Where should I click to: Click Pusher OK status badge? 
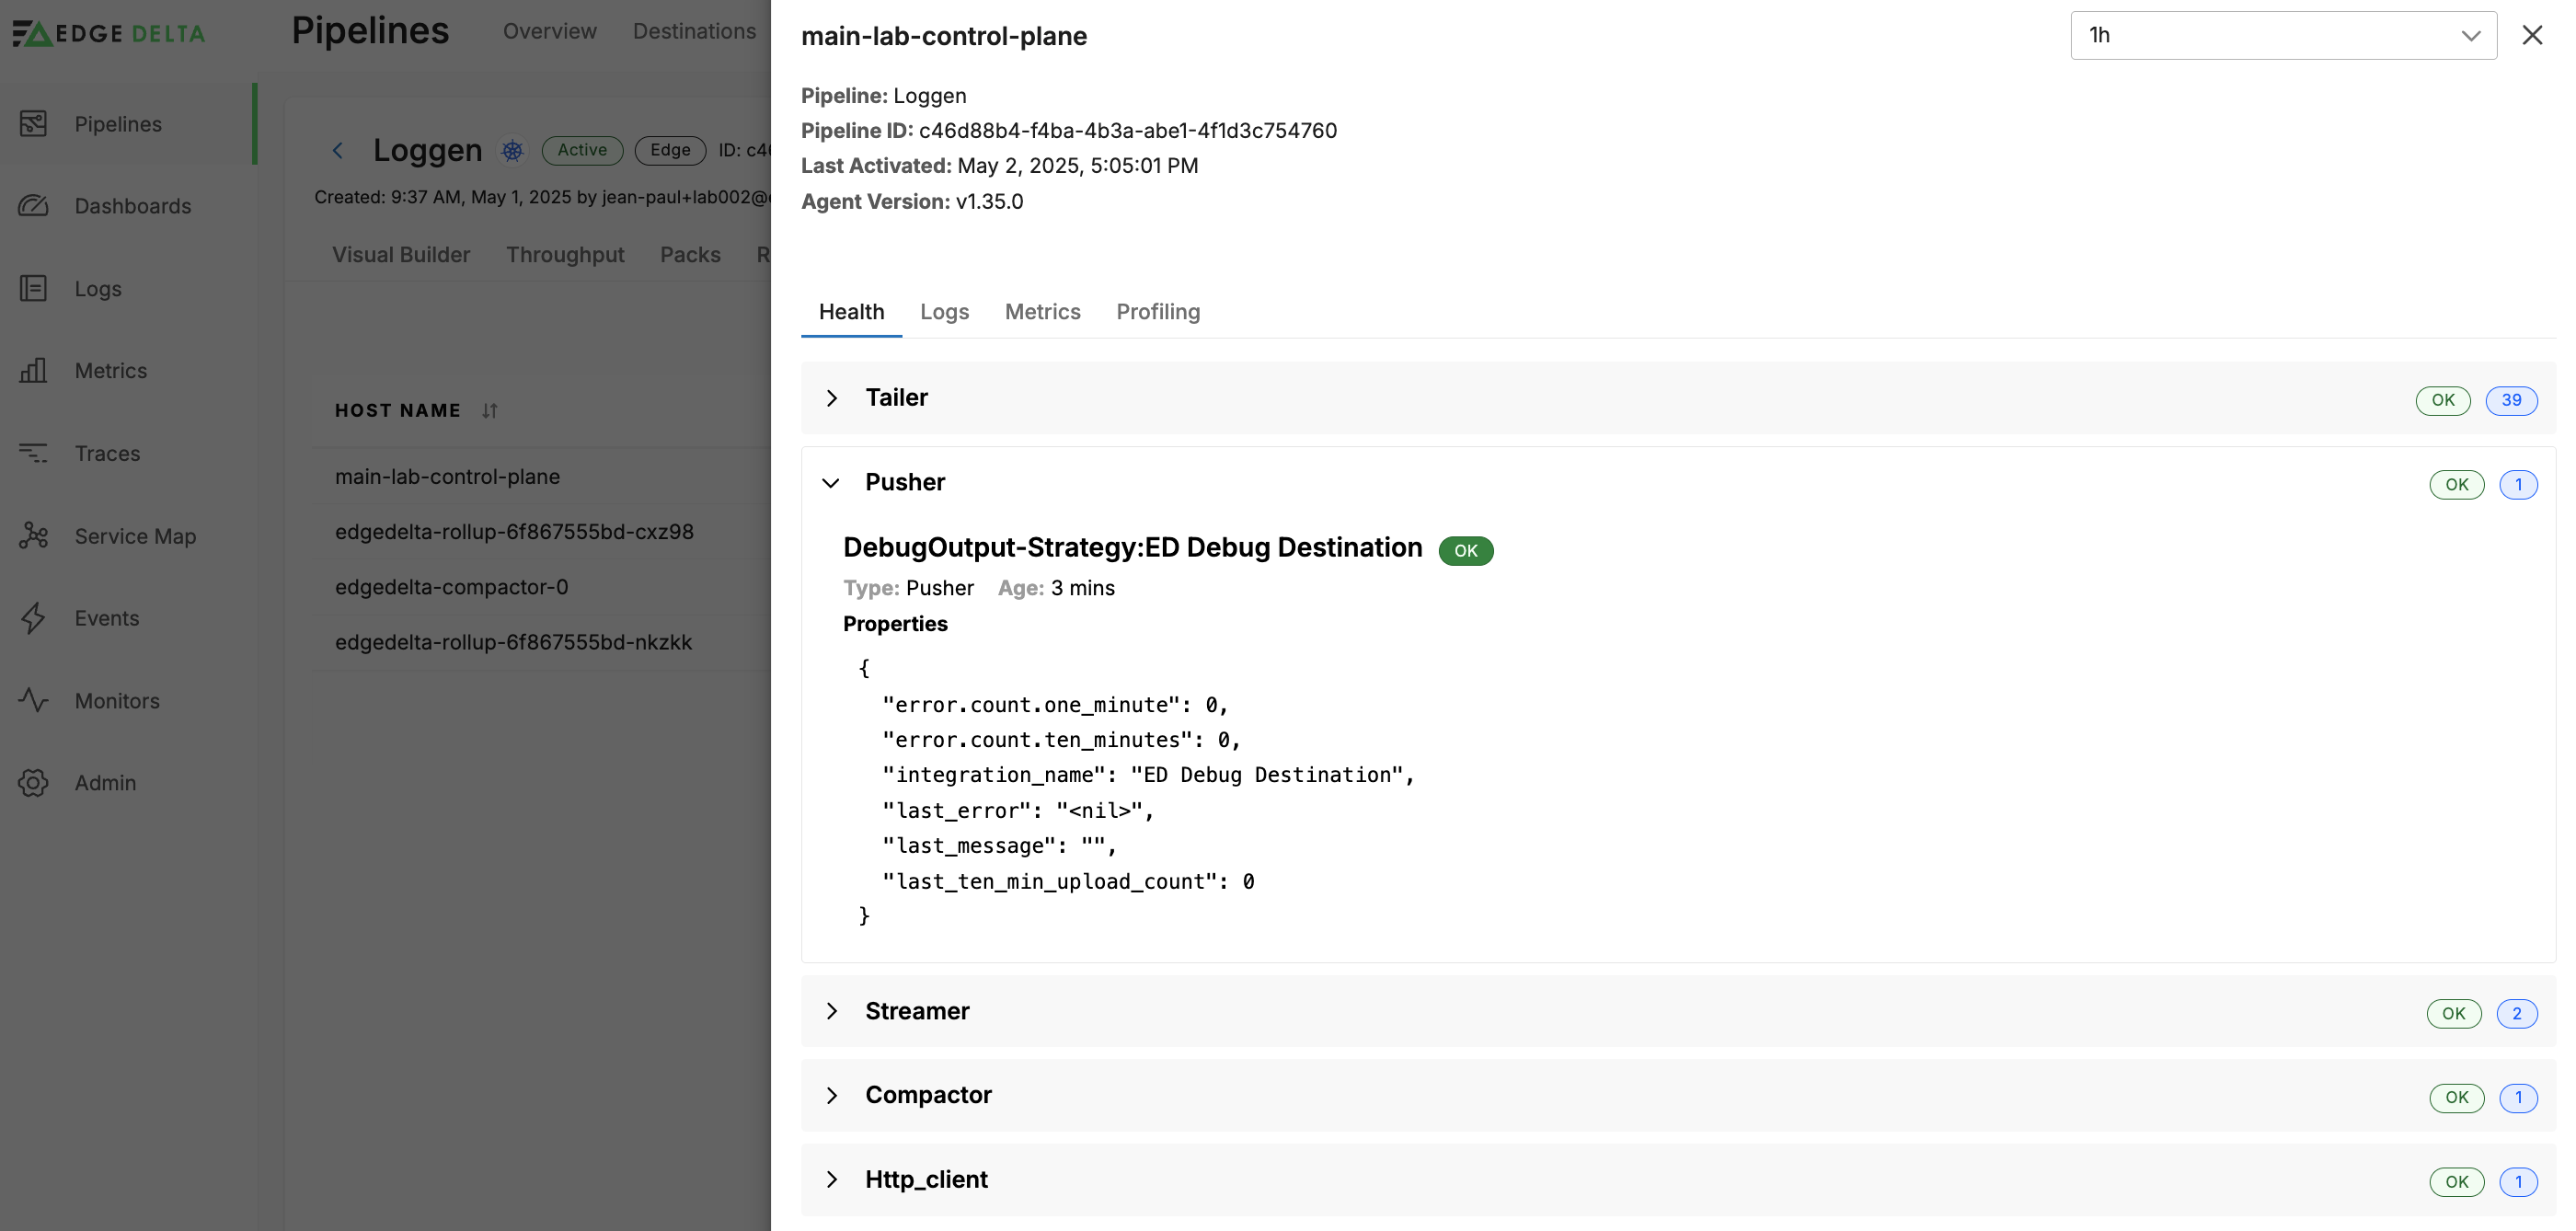coord(2457,485)
